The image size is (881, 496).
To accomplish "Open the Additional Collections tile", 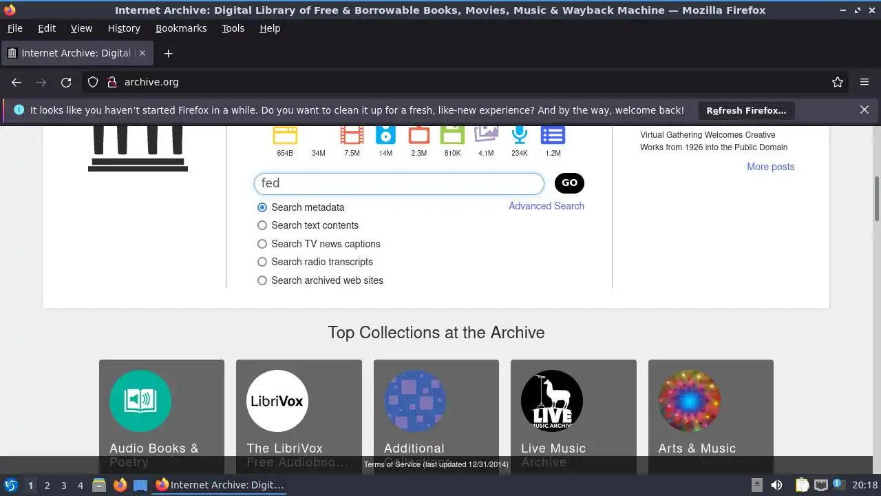I will pos(436,415).
